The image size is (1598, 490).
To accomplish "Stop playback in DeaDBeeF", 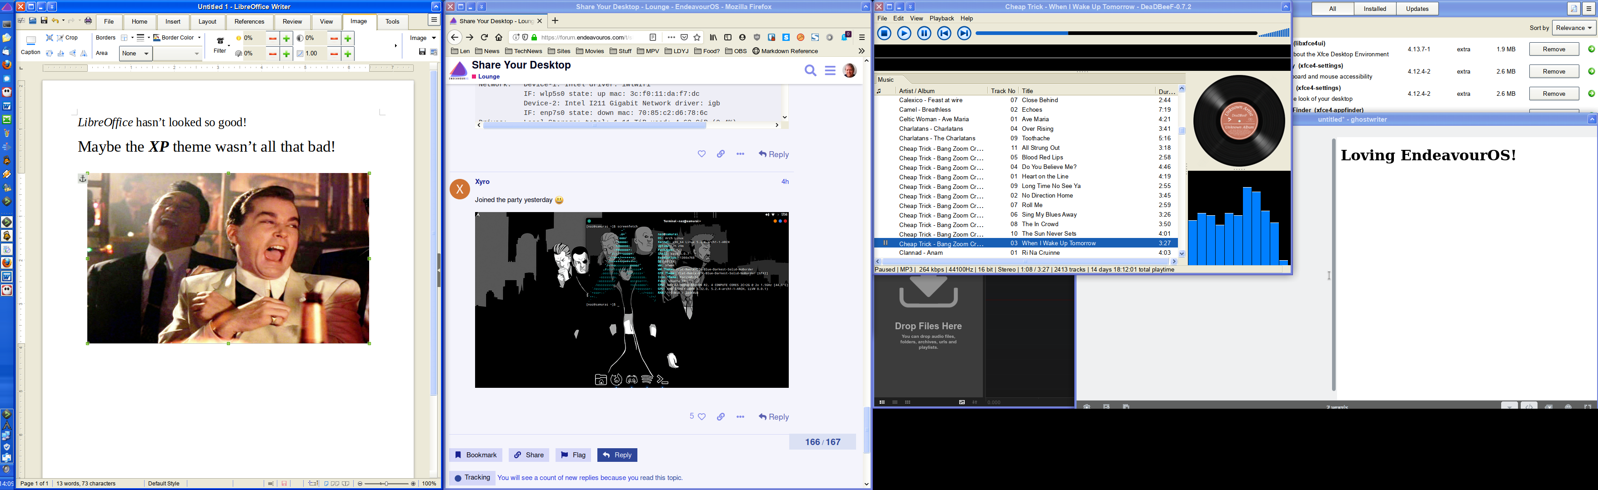I will [x=884, y=34].
